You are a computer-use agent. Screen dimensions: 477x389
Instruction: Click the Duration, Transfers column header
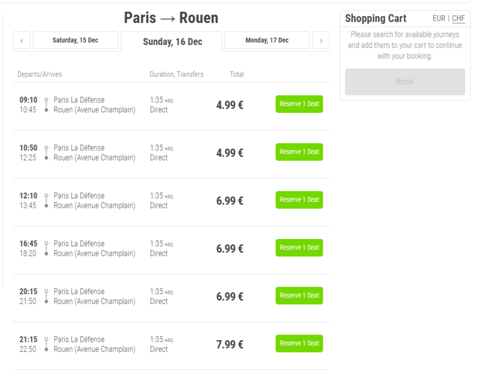pos(176,74)
